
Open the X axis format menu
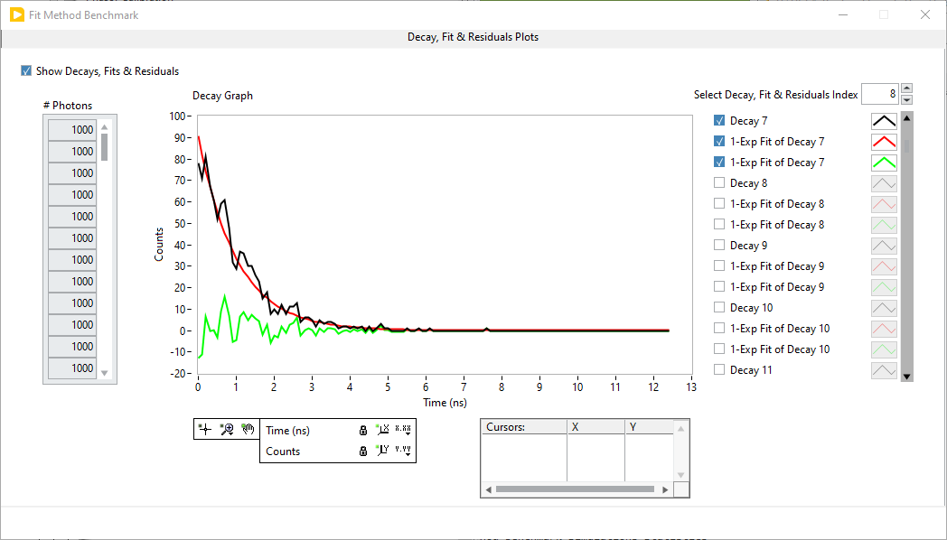[403, 430]
